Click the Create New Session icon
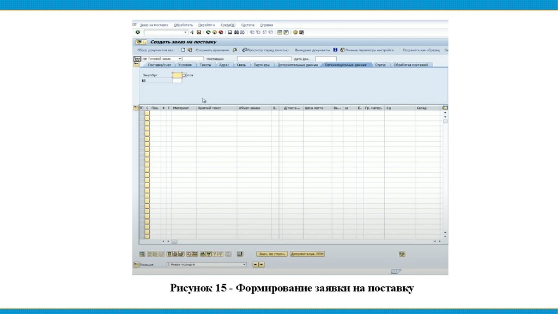 pos(280,32)
